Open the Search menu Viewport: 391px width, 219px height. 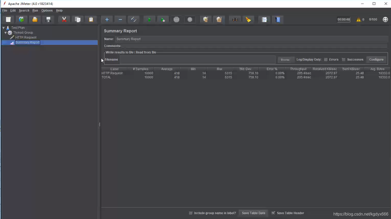pos(24,11)
